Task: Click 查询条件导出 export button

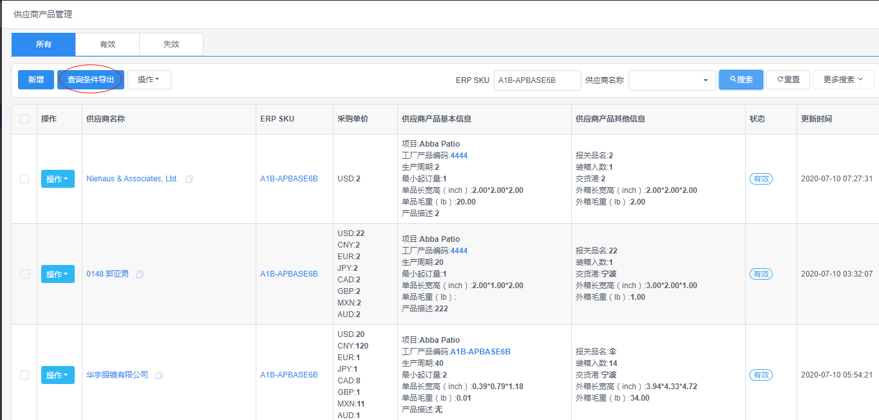Action: pyautogui.click(x=91, y=80)
